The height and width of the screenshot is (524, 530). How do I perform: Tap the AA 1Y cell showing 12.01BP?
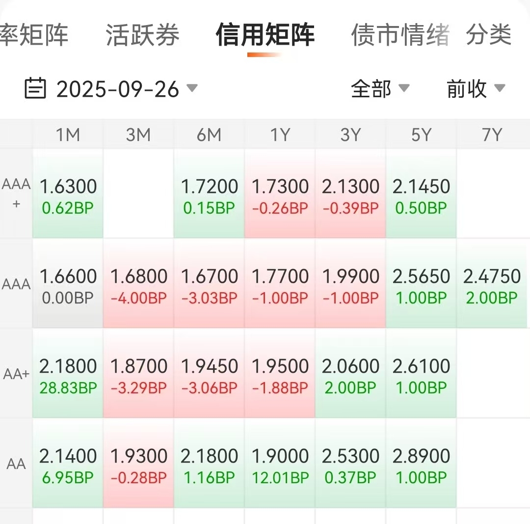click(x=280, y=464)
